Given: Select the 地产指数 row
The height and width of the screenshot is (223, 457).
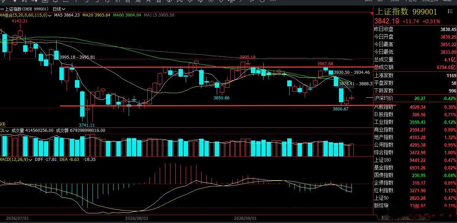Looking at the screenshot, I should (415, 137).
